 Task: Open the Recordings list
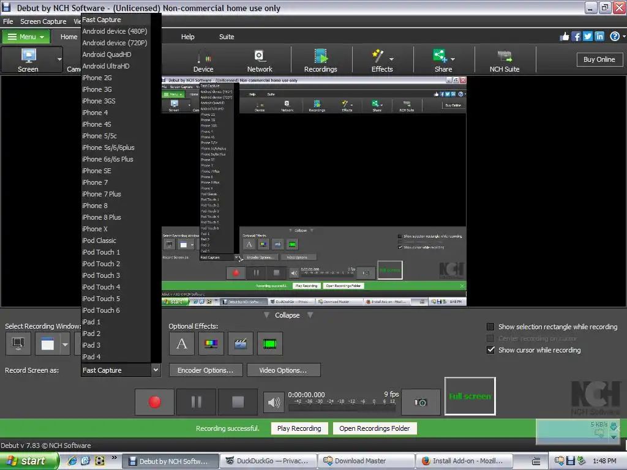[320, 60]
